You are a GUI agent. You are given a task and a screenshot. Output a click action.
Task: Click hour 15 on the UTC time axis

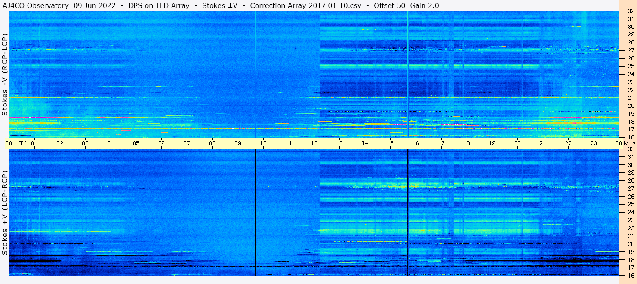(x=390, y=143)
